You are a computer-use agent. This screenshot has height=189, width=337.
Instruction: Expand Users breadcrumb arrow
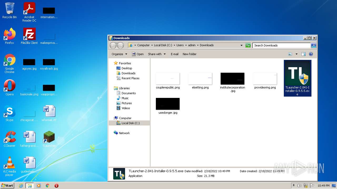pos(186,45)
